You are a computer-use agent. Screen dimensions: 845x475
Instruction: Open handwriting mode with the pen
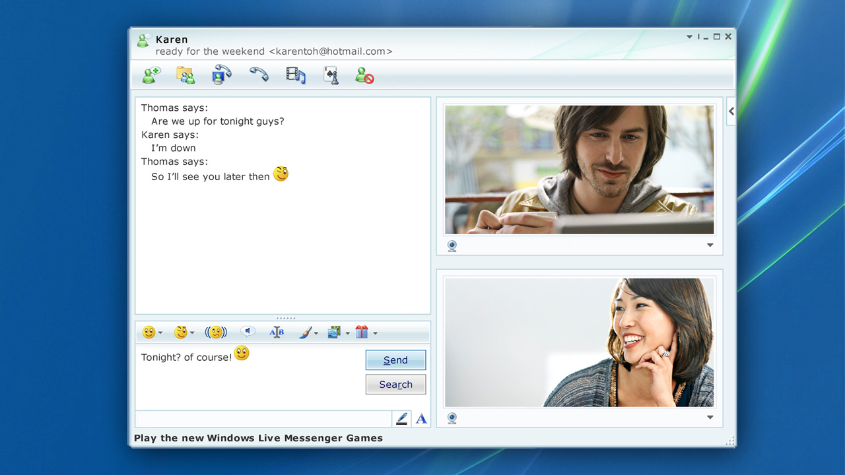(x=401, y=418)
